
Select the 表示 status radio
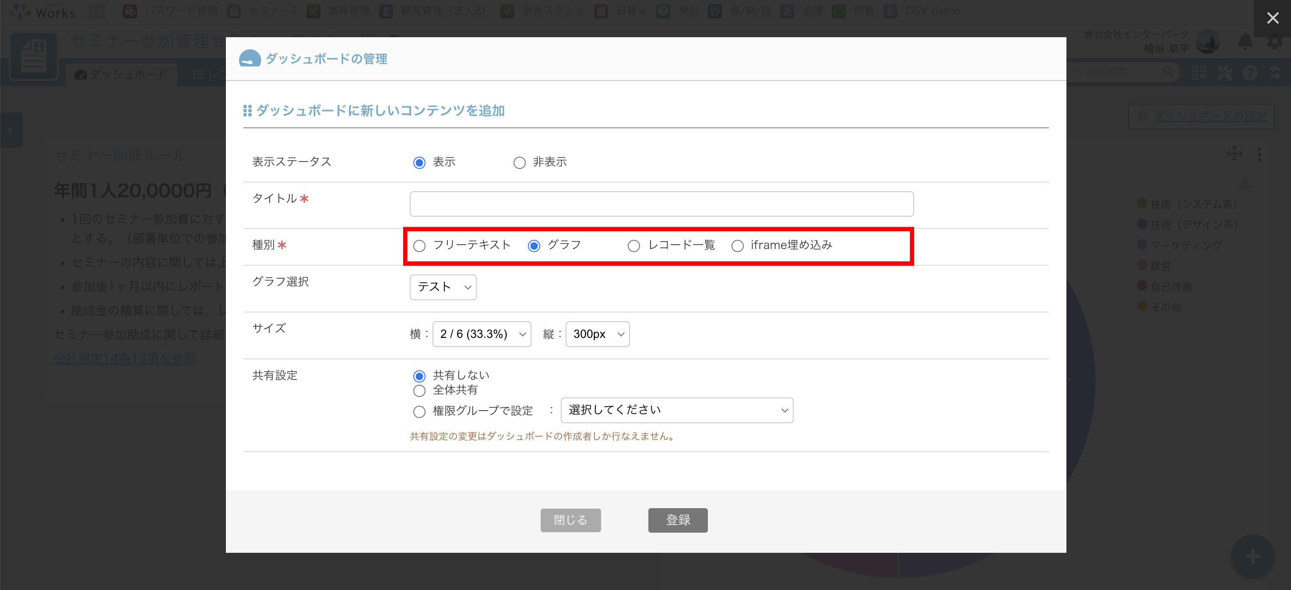tap(419, 163)
